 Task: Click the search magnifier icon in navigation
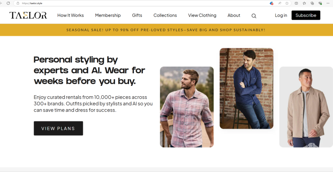coord(254,16)
